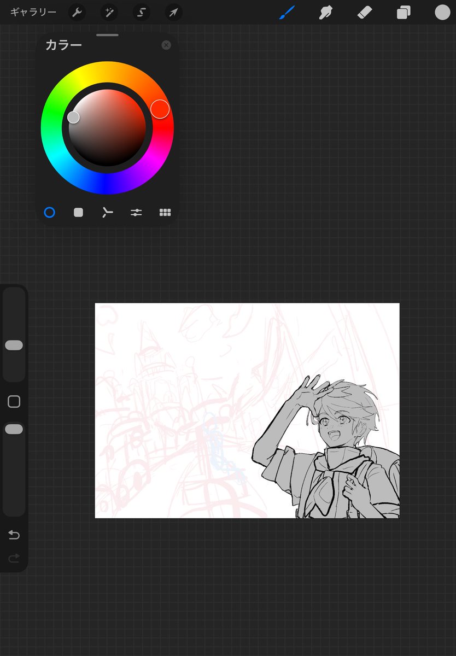This screenshot has height=656, width=456.
Task: Open the Adjustments magic wand menu
Action: (109, 12)
